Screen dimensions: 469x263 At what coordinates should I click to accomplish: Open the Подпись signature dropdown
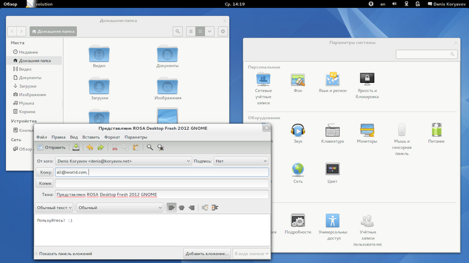(241, 161)
